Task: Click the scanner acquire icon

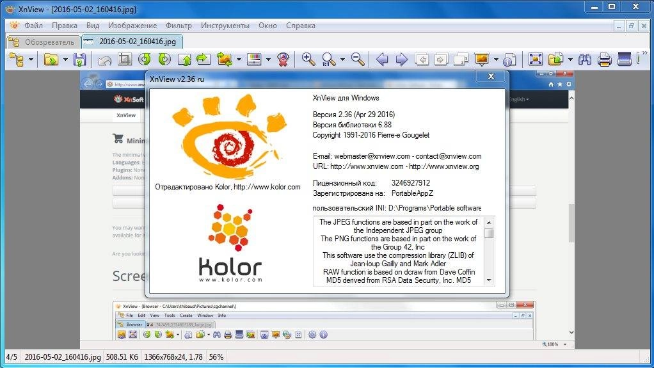Action: click(625, 60)
